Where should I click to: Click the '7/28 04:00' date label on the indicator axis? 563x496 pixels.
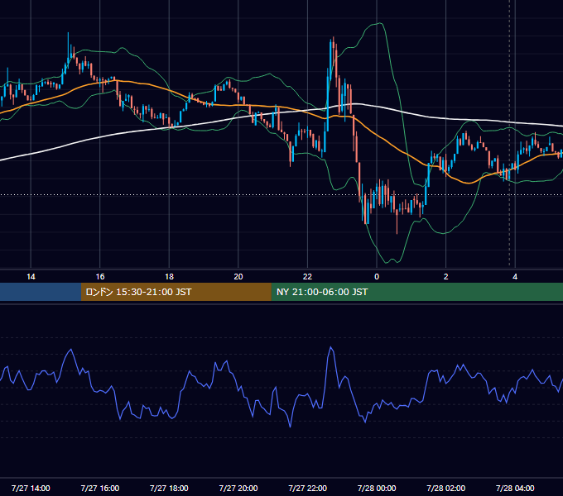(x=515, y=488)
